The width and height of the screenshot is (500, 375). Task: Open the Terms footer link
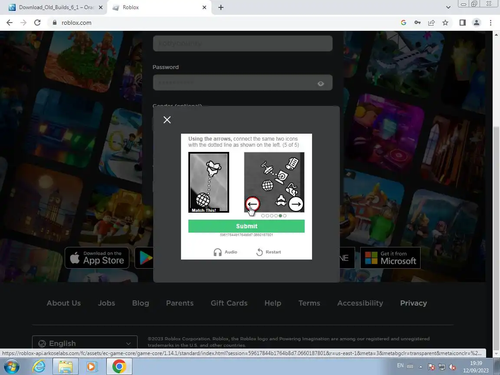click(309, 303)
